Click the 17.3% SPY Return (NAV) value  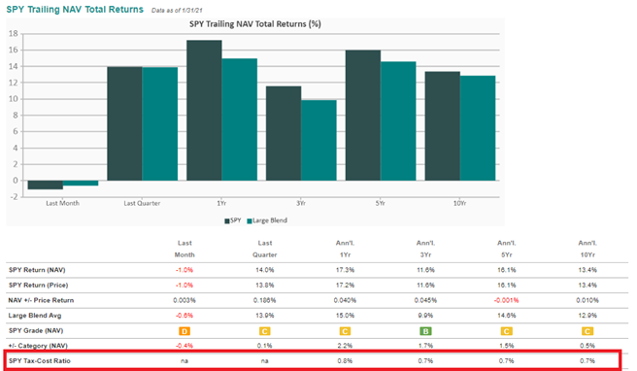click(x=345, y=270)
